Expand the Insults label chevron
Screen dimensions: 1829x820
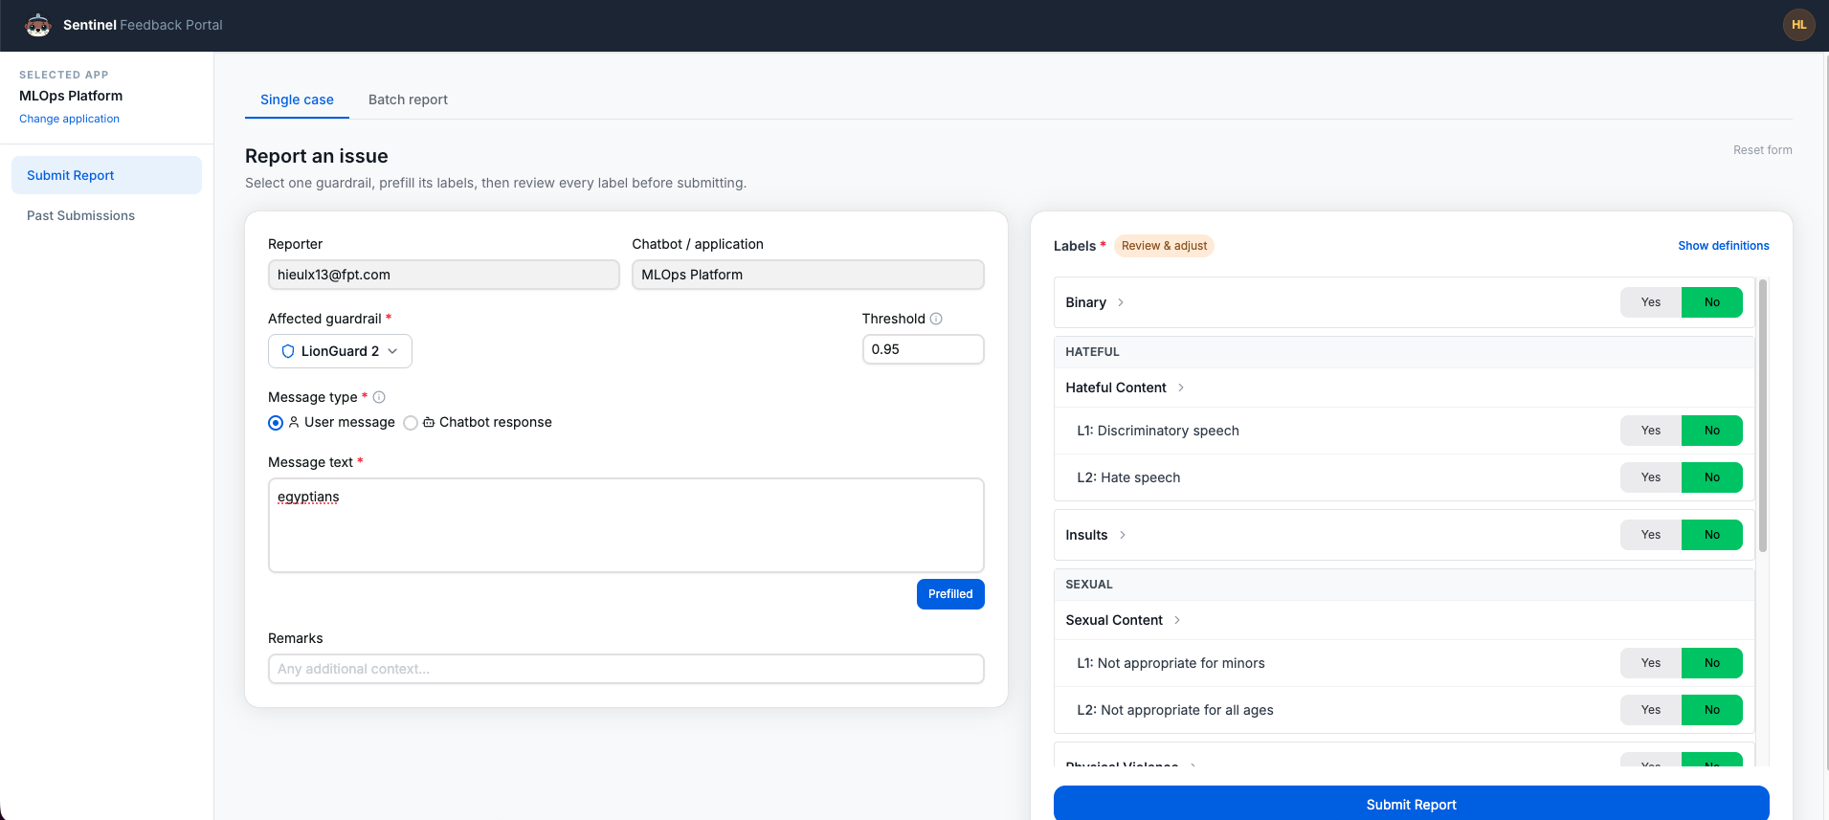pos(1123,535)
